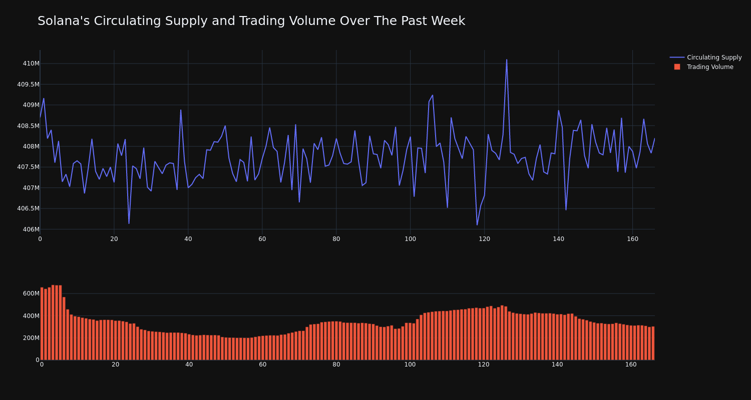This screenshot has height=400, width=751.
Task: Click the 409M y-axis label
Action: click(x=31, y=105)
